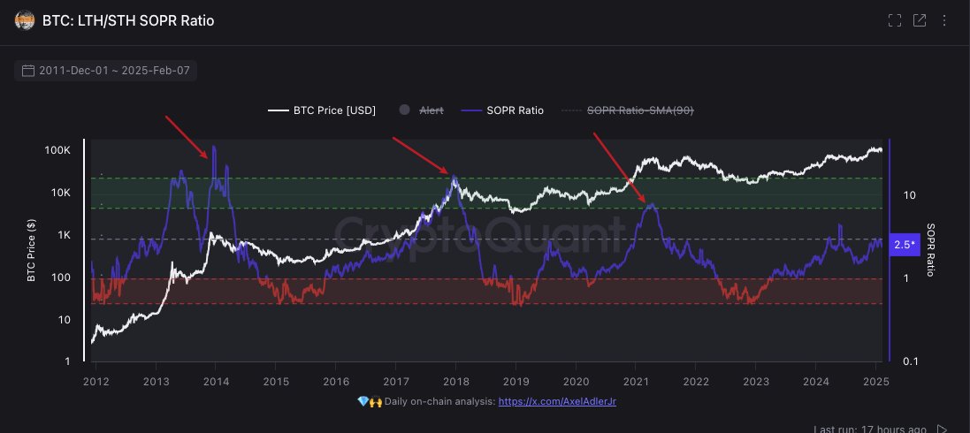Click the diamond hands emoji icon
This screenshot has width=970, height=433.
coord(369,401)
